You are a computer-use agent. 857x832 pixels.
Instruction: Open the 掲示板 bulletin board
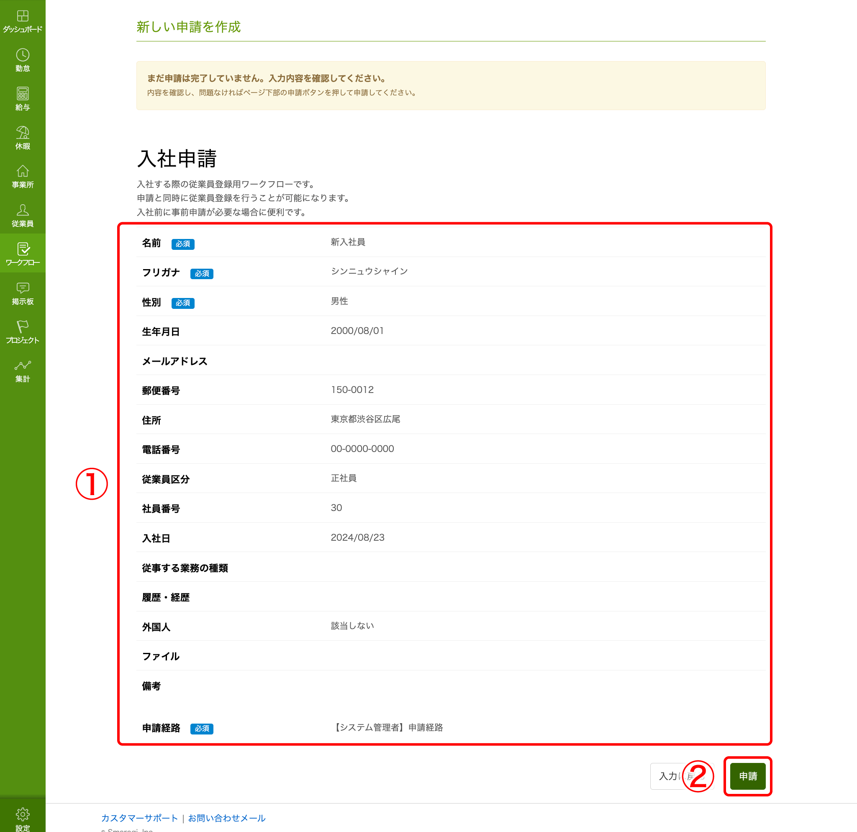tap(23, 293)
